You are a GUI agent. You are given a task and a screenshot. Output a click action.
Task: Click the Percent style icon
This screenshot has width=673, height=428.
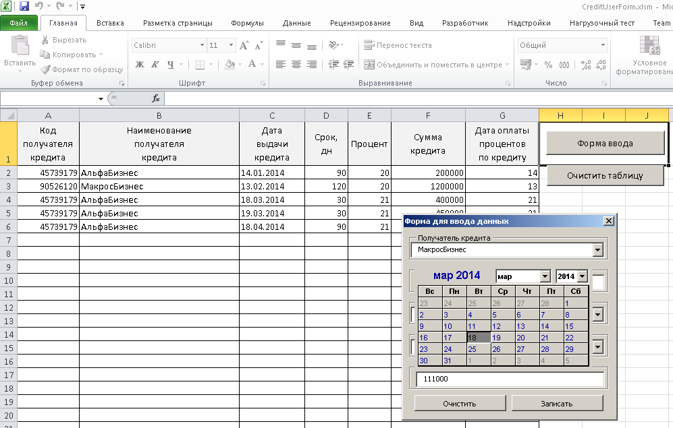pyautogui.click(x=548, y=65)
